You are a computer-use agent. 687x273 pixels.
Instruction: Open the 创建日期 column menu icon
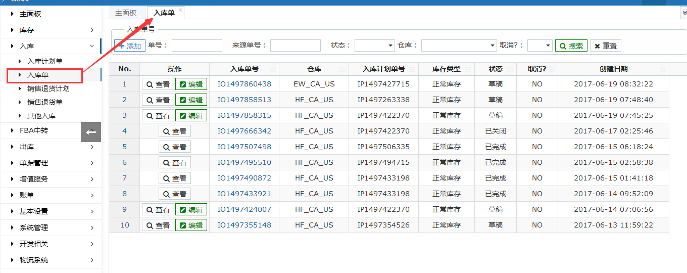coord(663,69)
